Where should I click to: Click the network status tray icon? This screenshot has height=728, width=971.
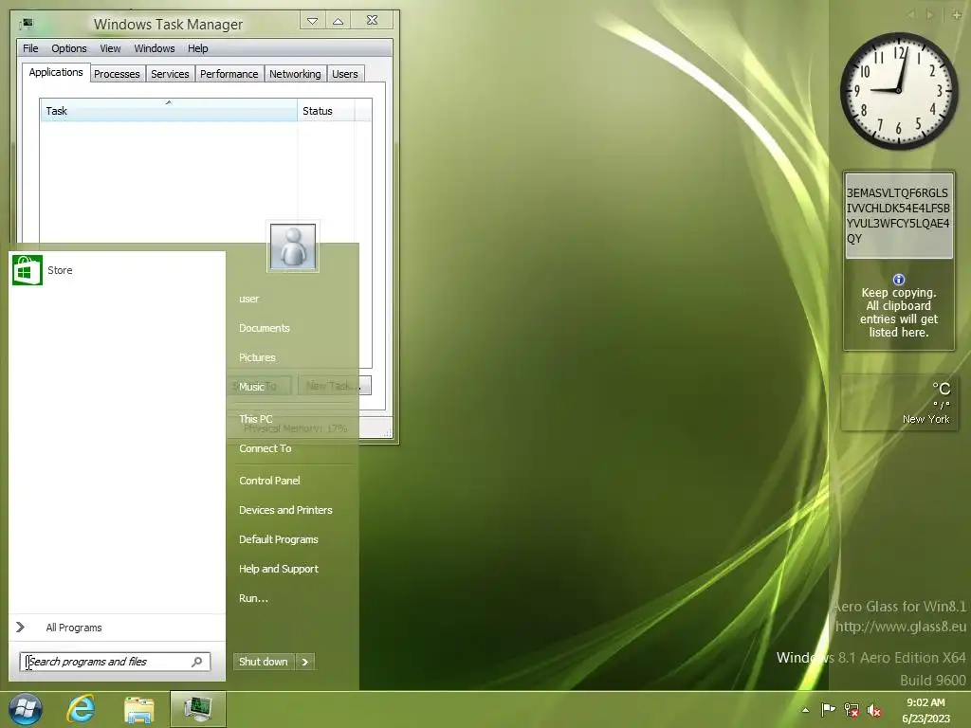pyautogui.click(x=852, y=710)
